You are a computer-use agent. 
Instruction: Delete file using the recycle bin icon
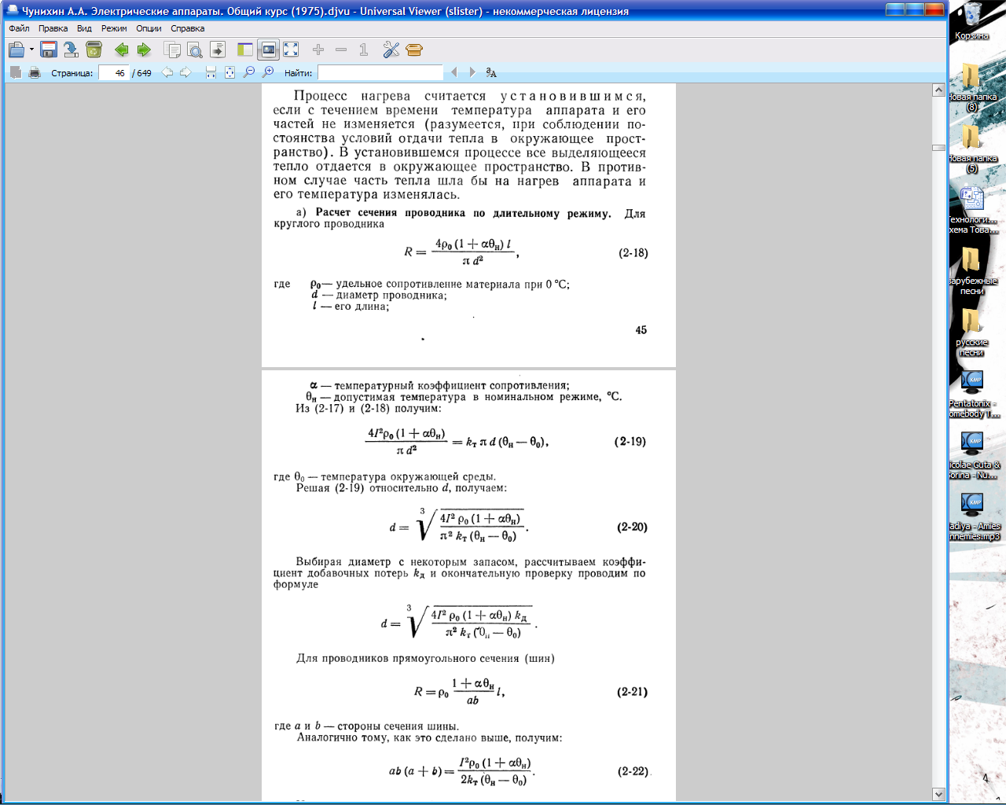94,50
